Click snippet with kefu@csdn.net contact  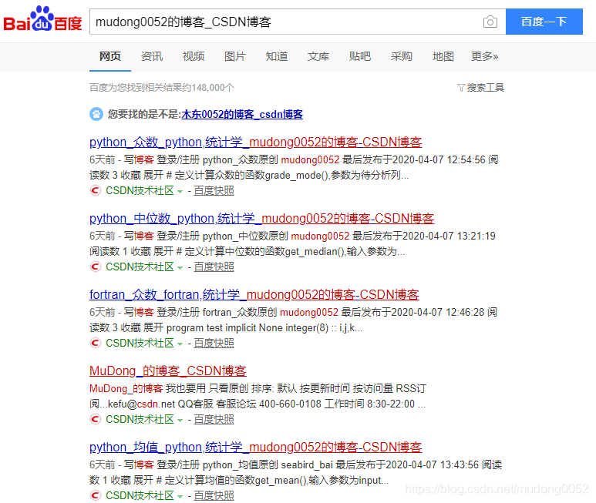[x=258, y=397]
